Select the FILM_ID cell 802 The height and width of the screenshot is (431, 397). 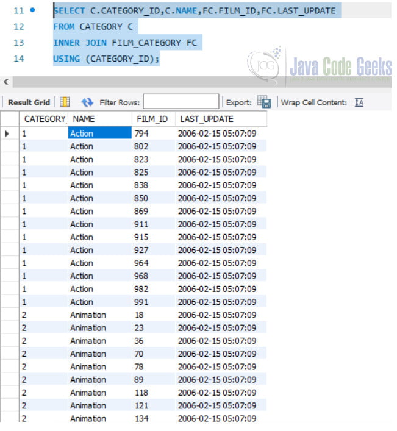(153, 146)
